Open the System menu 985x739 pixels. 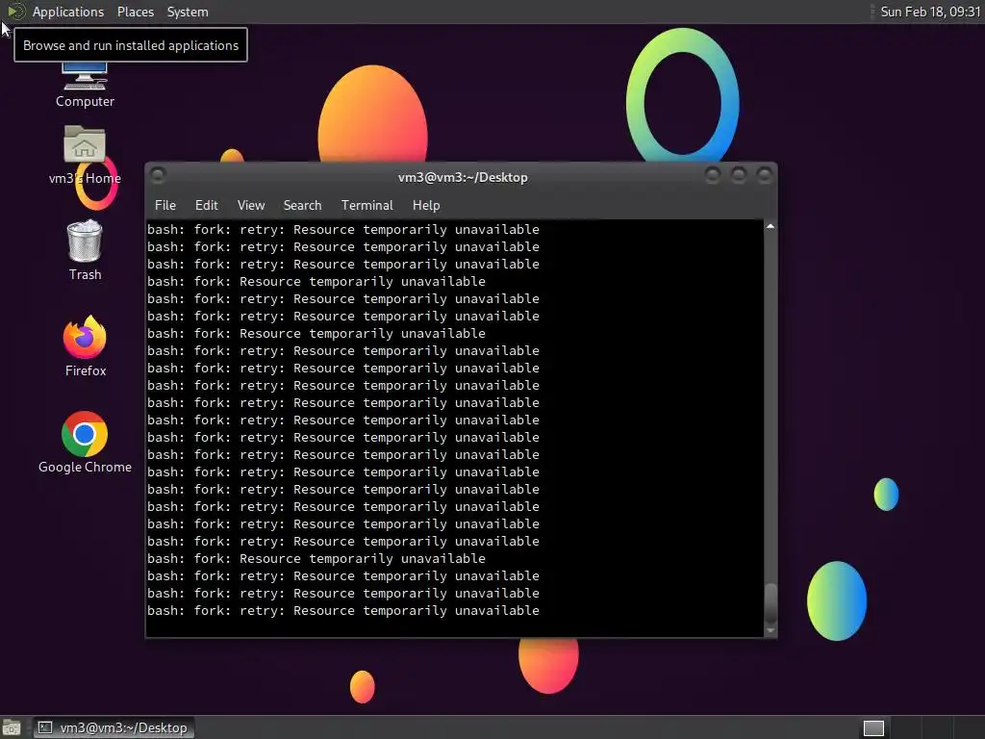[188, 12]
